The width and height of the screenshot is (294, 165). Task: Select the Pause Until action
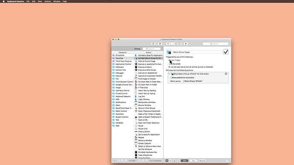point(149,129)
